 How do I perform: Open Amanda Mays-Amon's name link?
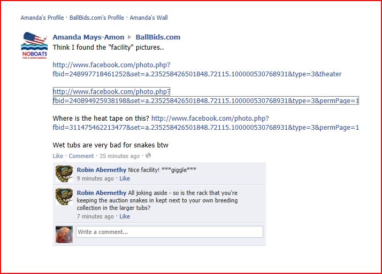(88, 37)
